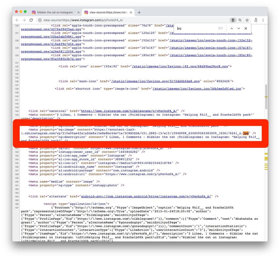Jump to previous find match
The image size is (280, 259).
point(232,28)
